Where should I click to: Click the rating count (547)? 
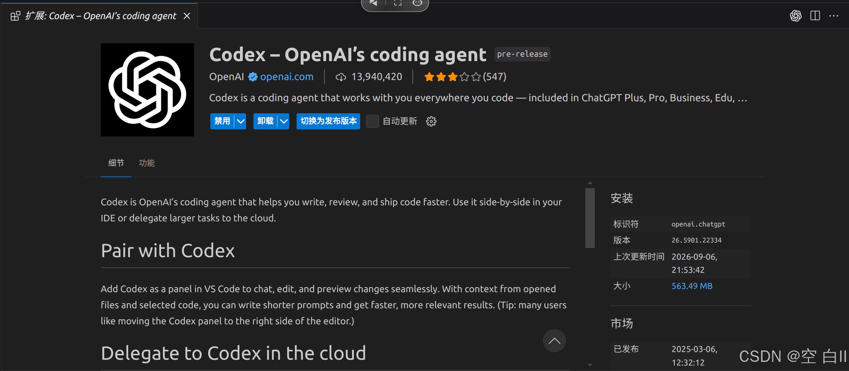tap(495, 77)
